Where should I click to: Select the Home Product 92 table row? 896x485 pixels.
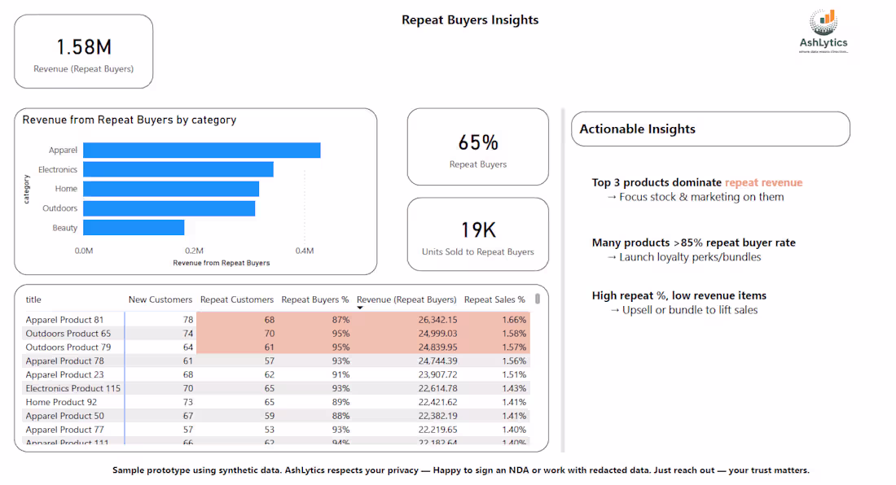pyautogui.click(x=244, y=401)
